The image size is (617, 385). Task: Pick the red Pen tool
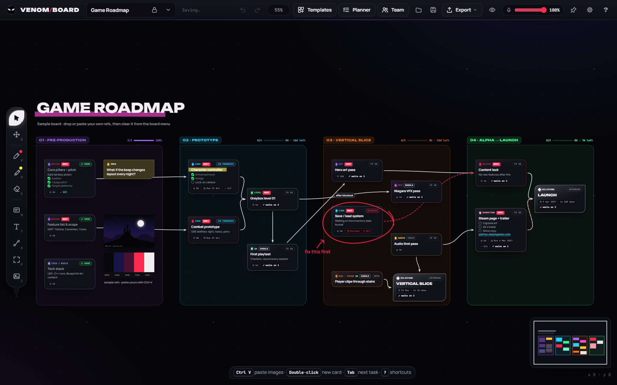[17, 156]
